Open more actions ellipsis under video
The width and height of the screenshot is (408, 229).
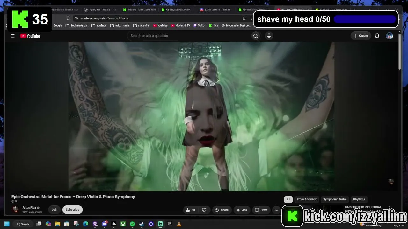pyautogui.click(x=276, y=210)
